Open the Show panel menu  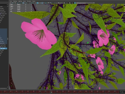coord(24,1)
